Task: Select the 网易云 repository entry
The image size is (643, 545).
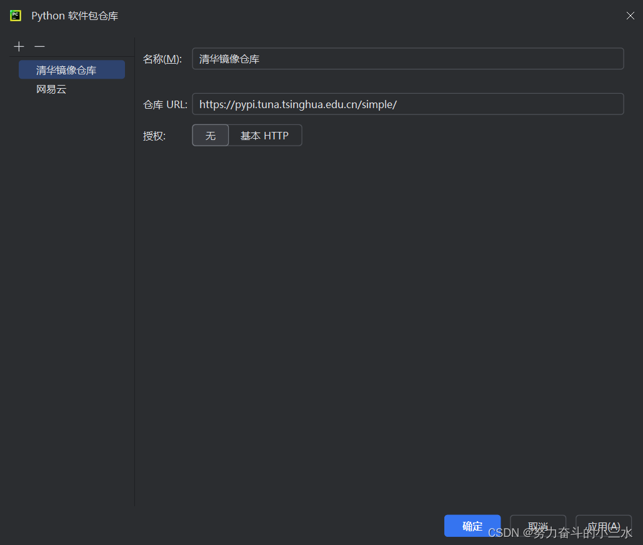Action: [51, 89]
